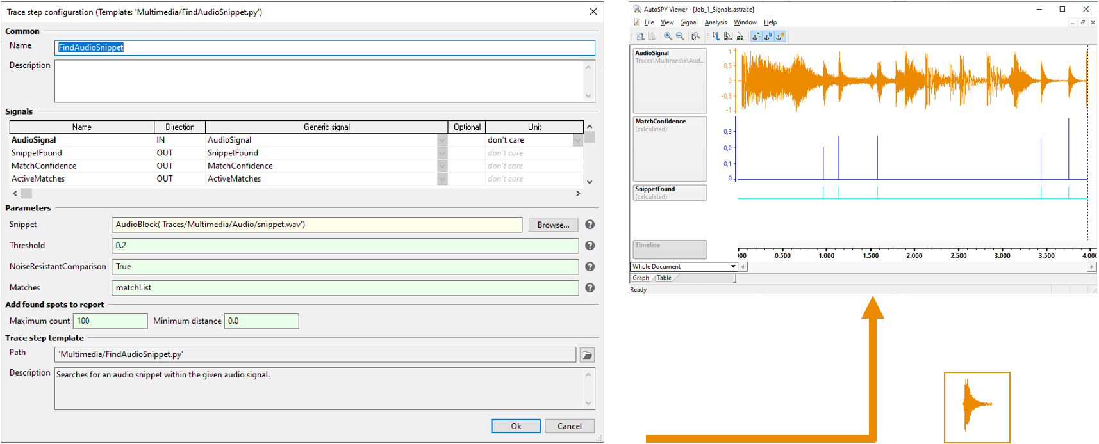The width and height of the screenshot is (1099, 444).
Task: Click the Cancel button
Action: pyautogui.click(x=570, y=426)
